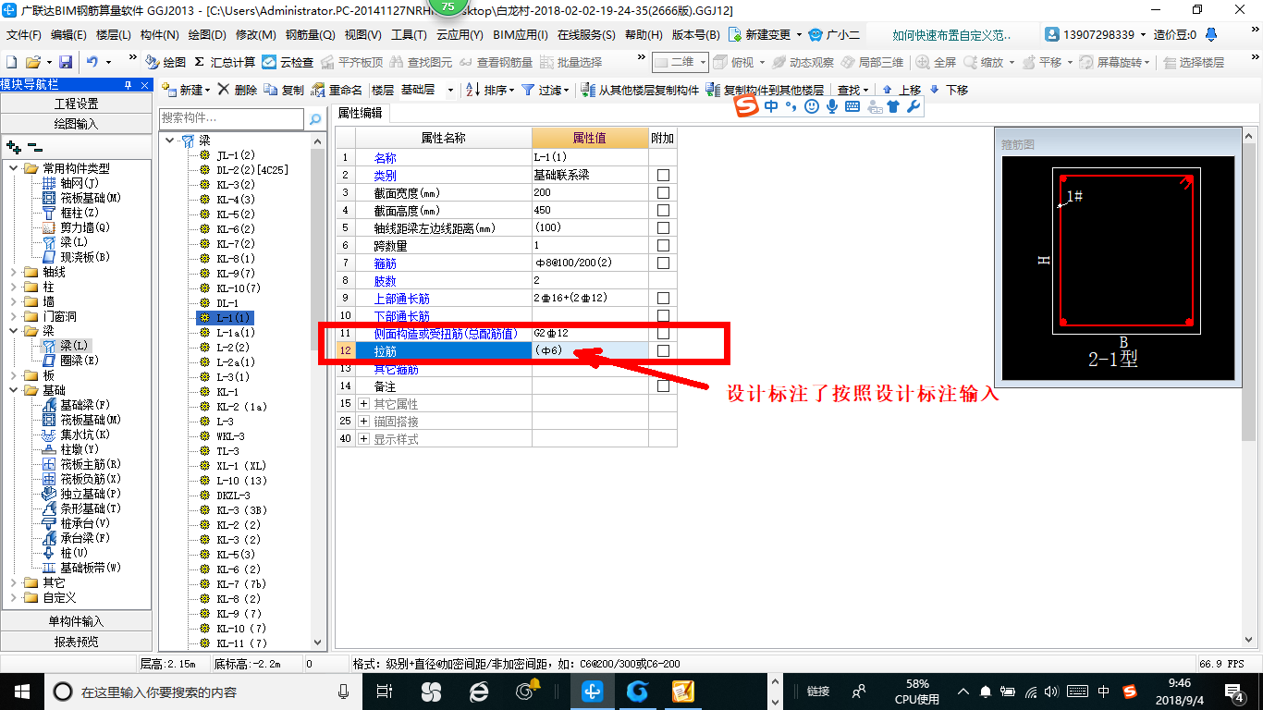Screen dimensions: 1263x710
Task: Expand the 门窗洞 folder
Action: [14, 316]
